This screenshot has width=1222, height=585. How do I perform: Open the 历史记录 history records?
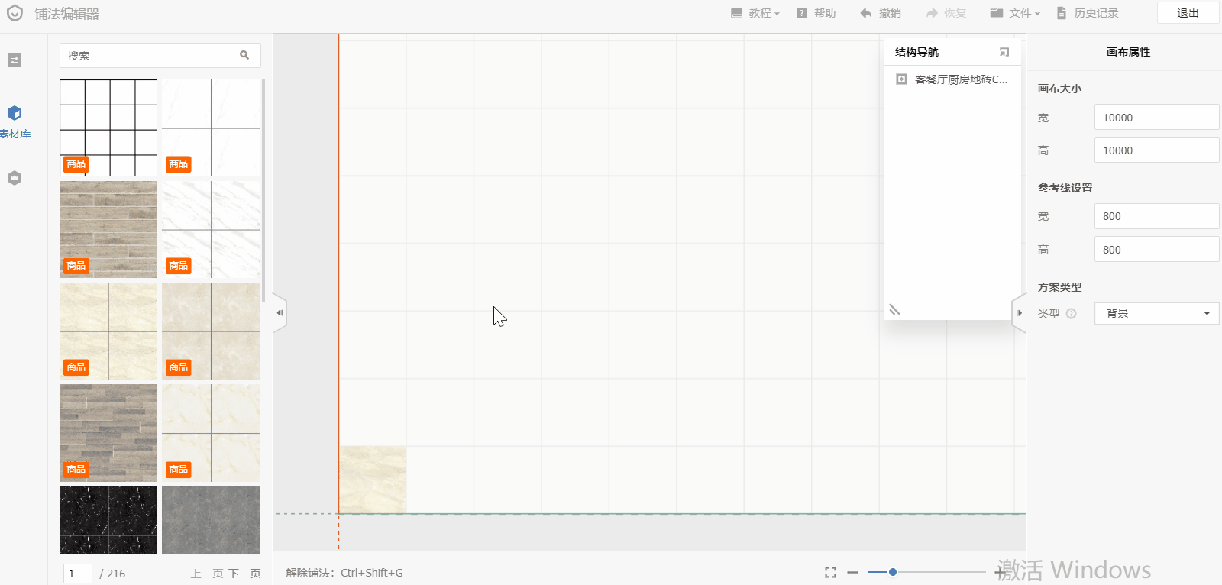(x=1088, y=13)
